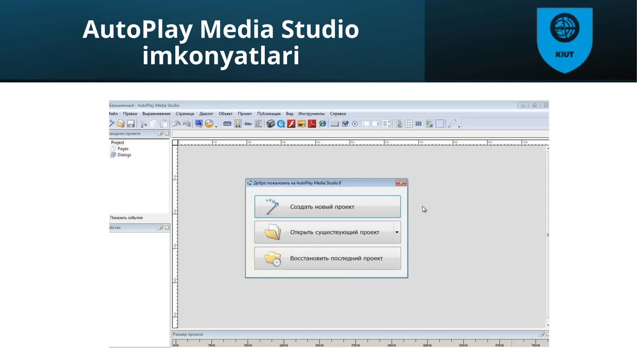Insert a ListBox object icon
The width and height of the screenshot is (637, 358).
pos(386,124)
